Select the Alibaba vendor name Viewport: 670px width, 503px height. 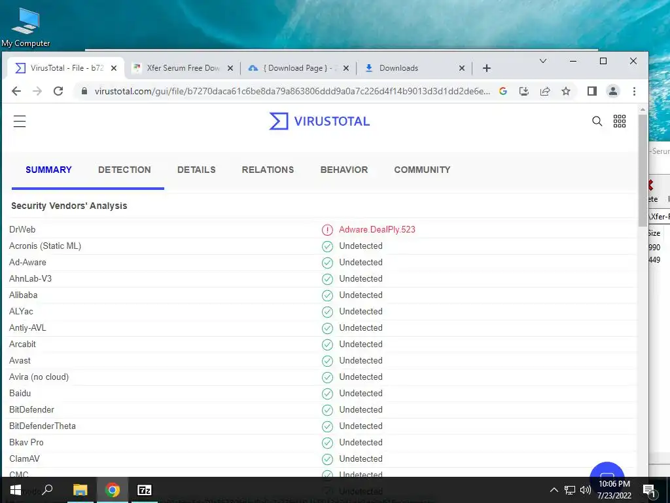click(23, 295)
